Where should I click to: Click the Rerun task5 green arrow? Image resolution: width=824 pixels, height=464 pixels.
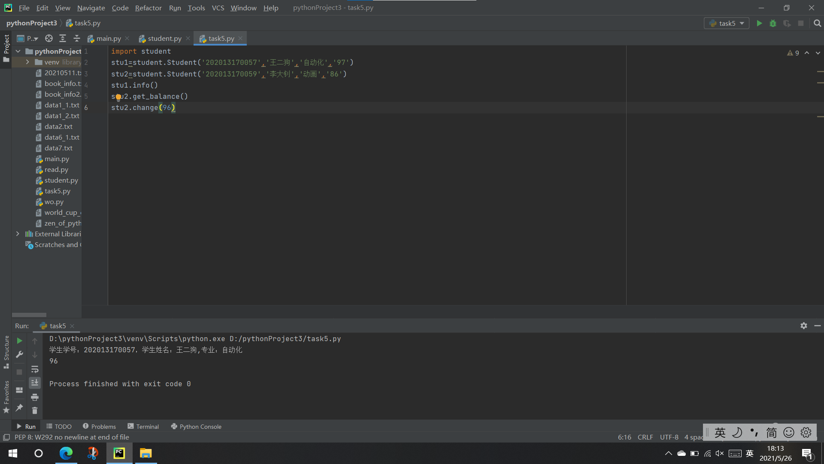[x=19, y=341]
